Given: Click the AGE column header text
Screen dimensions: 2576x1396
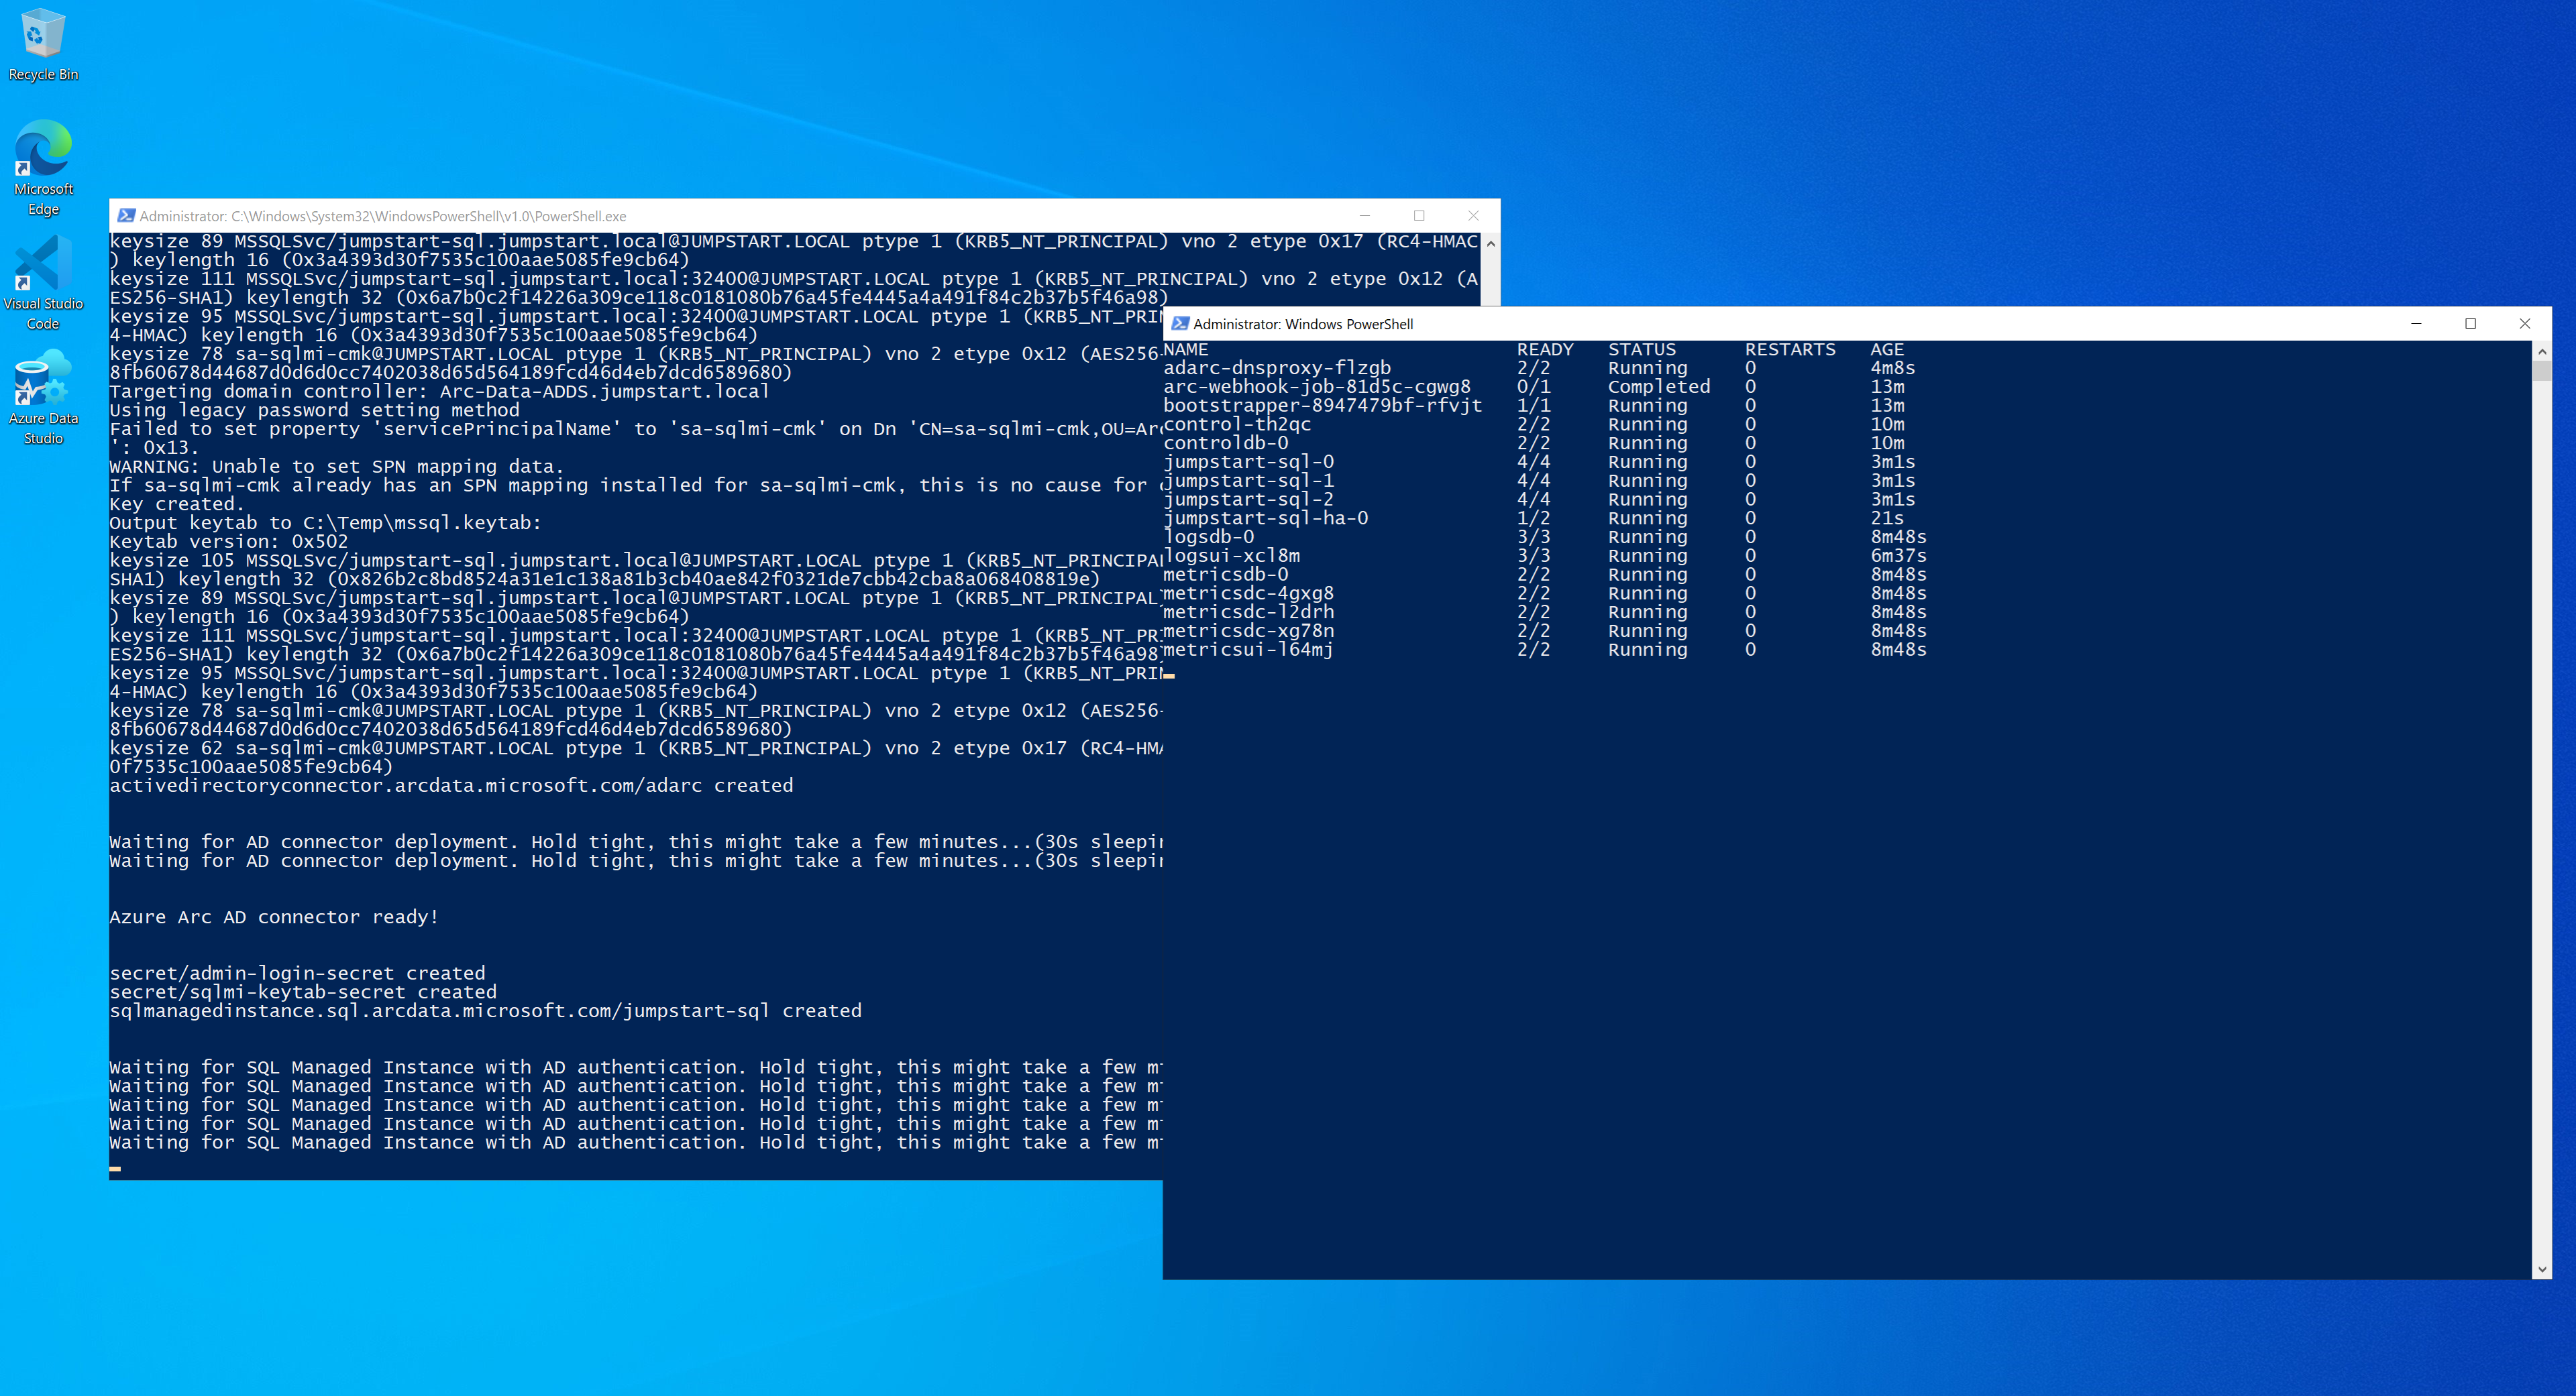Looking at the screenshot, I should (x=1887, y=350).
